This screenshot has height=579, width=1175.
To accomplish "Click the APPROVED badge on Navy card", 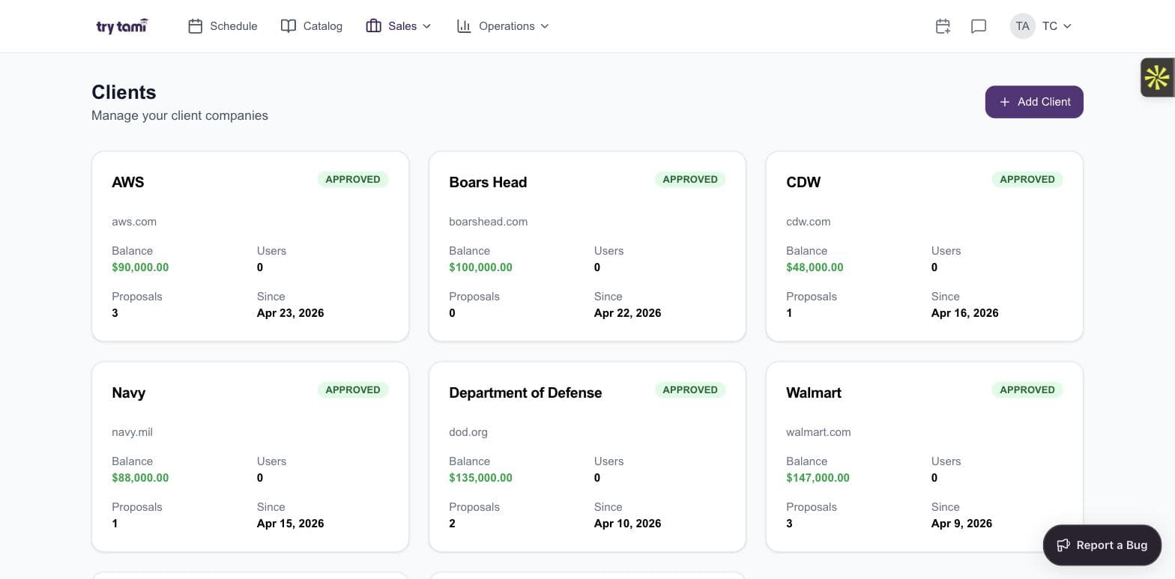I will click(353, 389).
